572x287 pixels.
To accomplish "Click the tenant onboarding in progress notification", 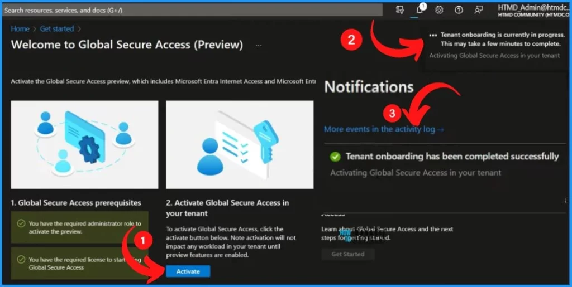I will [x=498, y=45].
